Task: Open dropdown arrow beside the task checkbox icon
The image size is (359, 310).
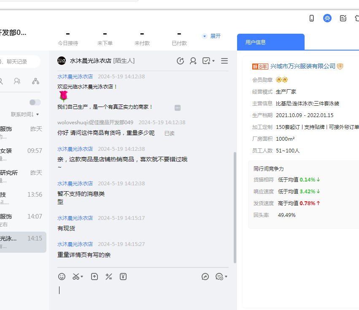Action: [213, 61]
